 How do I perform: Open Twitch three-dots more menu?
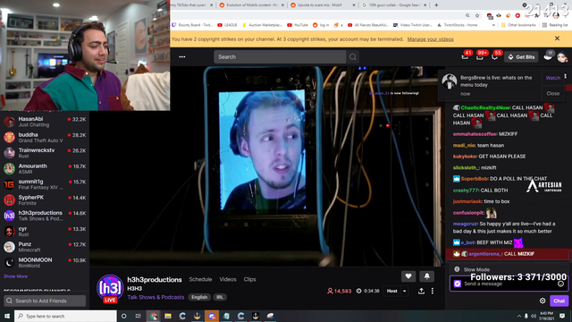coord(182,57)
